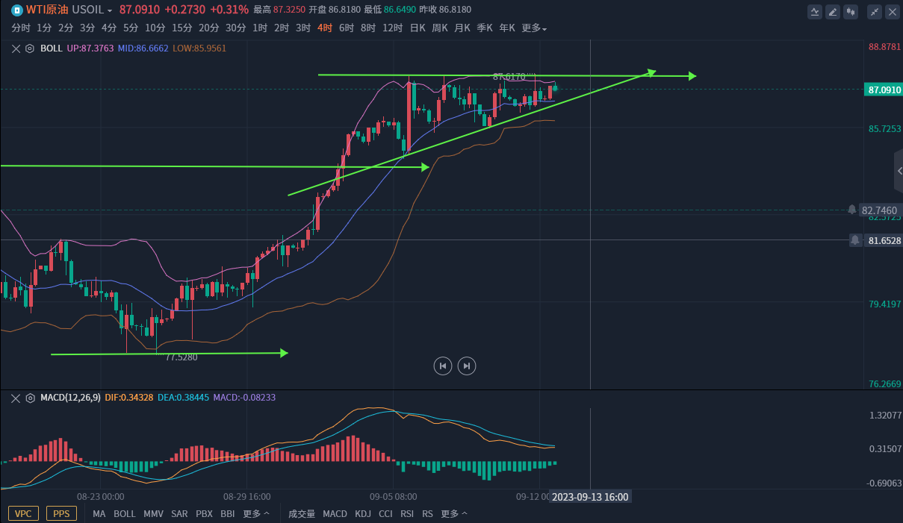Screen dimensions: 903x523
Task: Open BOLL indicator settings gear
Action: click(30, 48)
